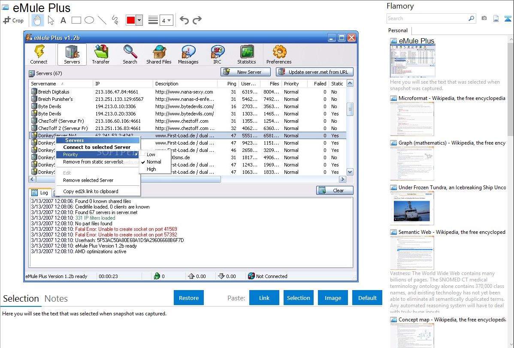Paste as Link button
Screen dimensions: 514x348
pos(264,298)
